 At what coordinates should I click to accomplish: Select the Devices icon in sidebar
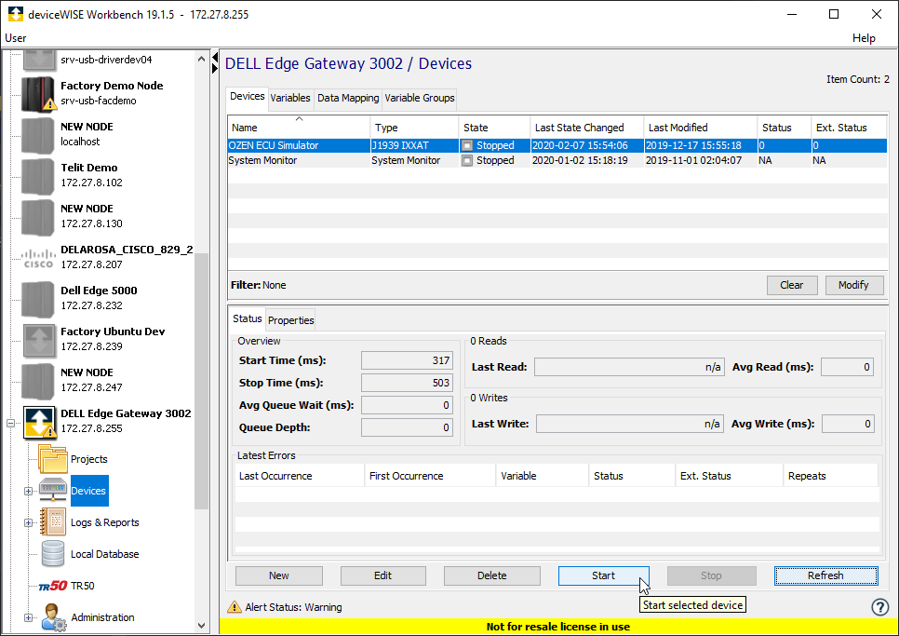pyautogui.click(x=52, y=491)
